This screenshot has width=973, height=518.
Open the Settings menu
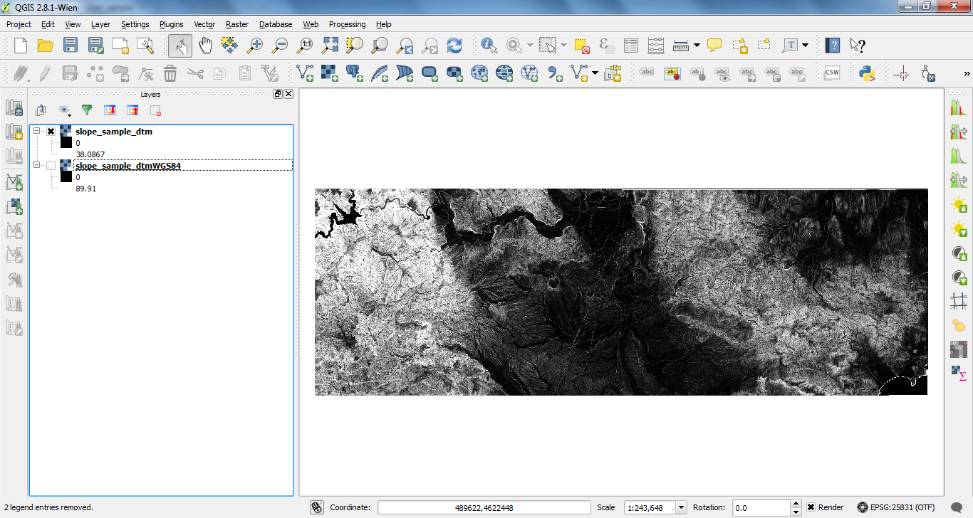tap(135, 24)
